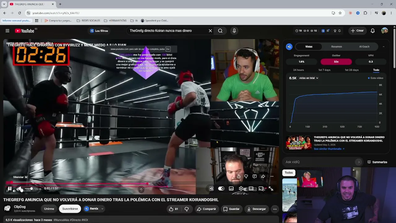Toggle autoplay switch in the player
The height and width of the screenshot is (223, 396).
pyautogui.click(x=221, y=189)
